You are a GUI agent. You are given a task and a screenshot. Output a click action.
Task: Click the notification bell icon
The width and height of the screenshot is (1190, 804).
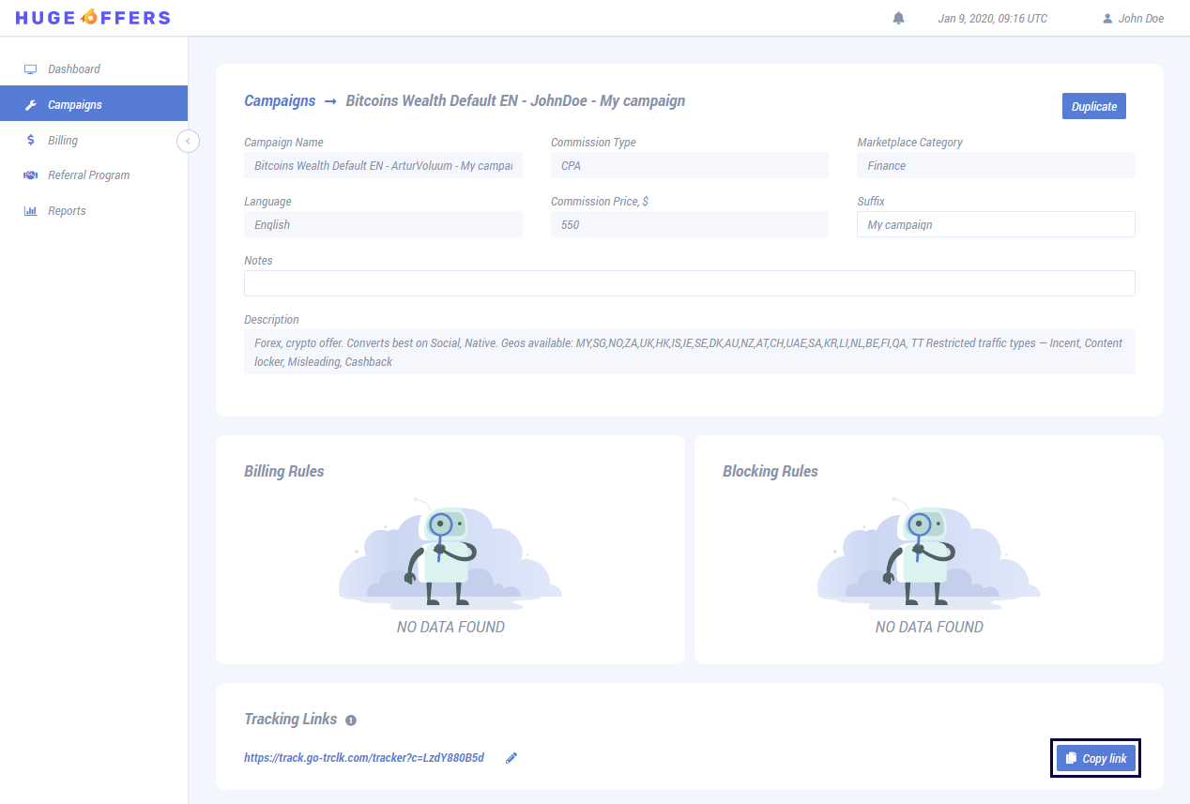tap(898, 19)
